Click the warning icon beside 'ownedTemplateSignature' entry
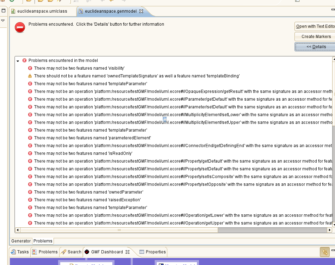This screenshot has height=265, width=335. pos(30,76)
